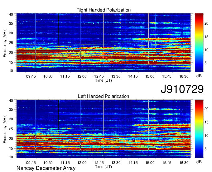Click the 12:45 tick on Right Handed plot

(x=99, y=76)
